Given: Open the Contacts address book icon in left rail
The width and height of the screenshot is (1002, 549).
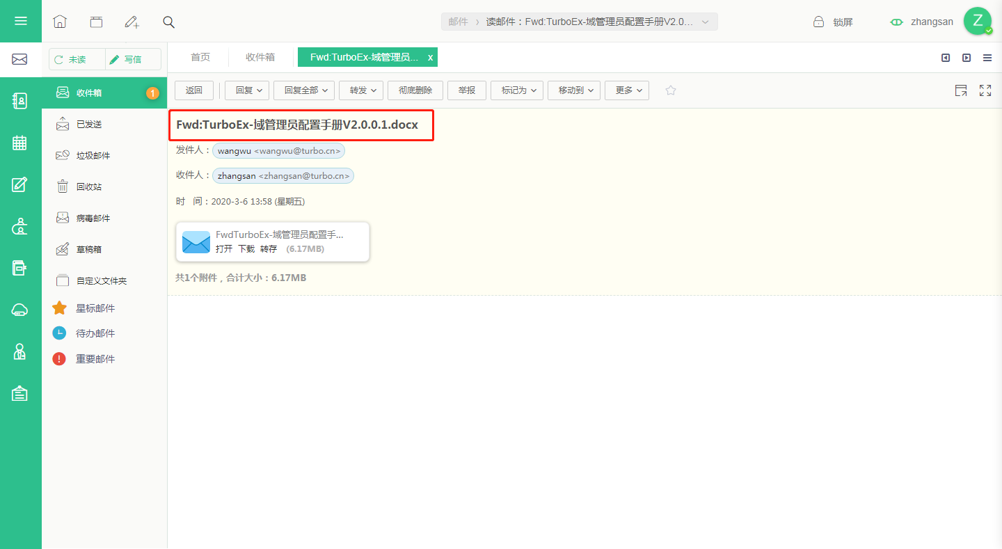Looking at the screenshot, I should pos(20,101).
